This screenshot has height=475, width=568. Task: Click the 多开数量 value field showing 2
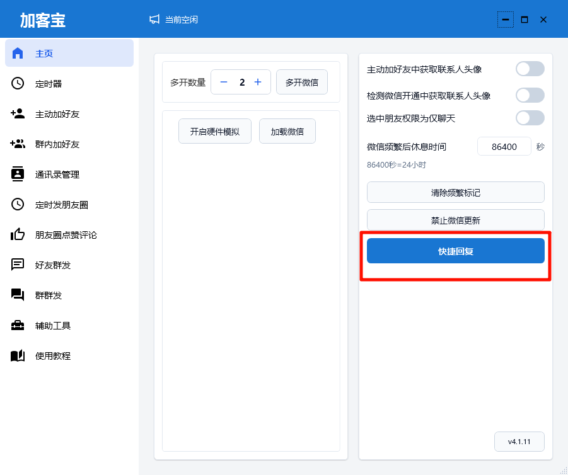(241, 82)
